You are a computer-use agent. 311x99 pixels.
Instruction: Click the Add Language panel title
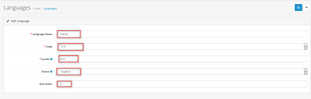tap(20, 21)
